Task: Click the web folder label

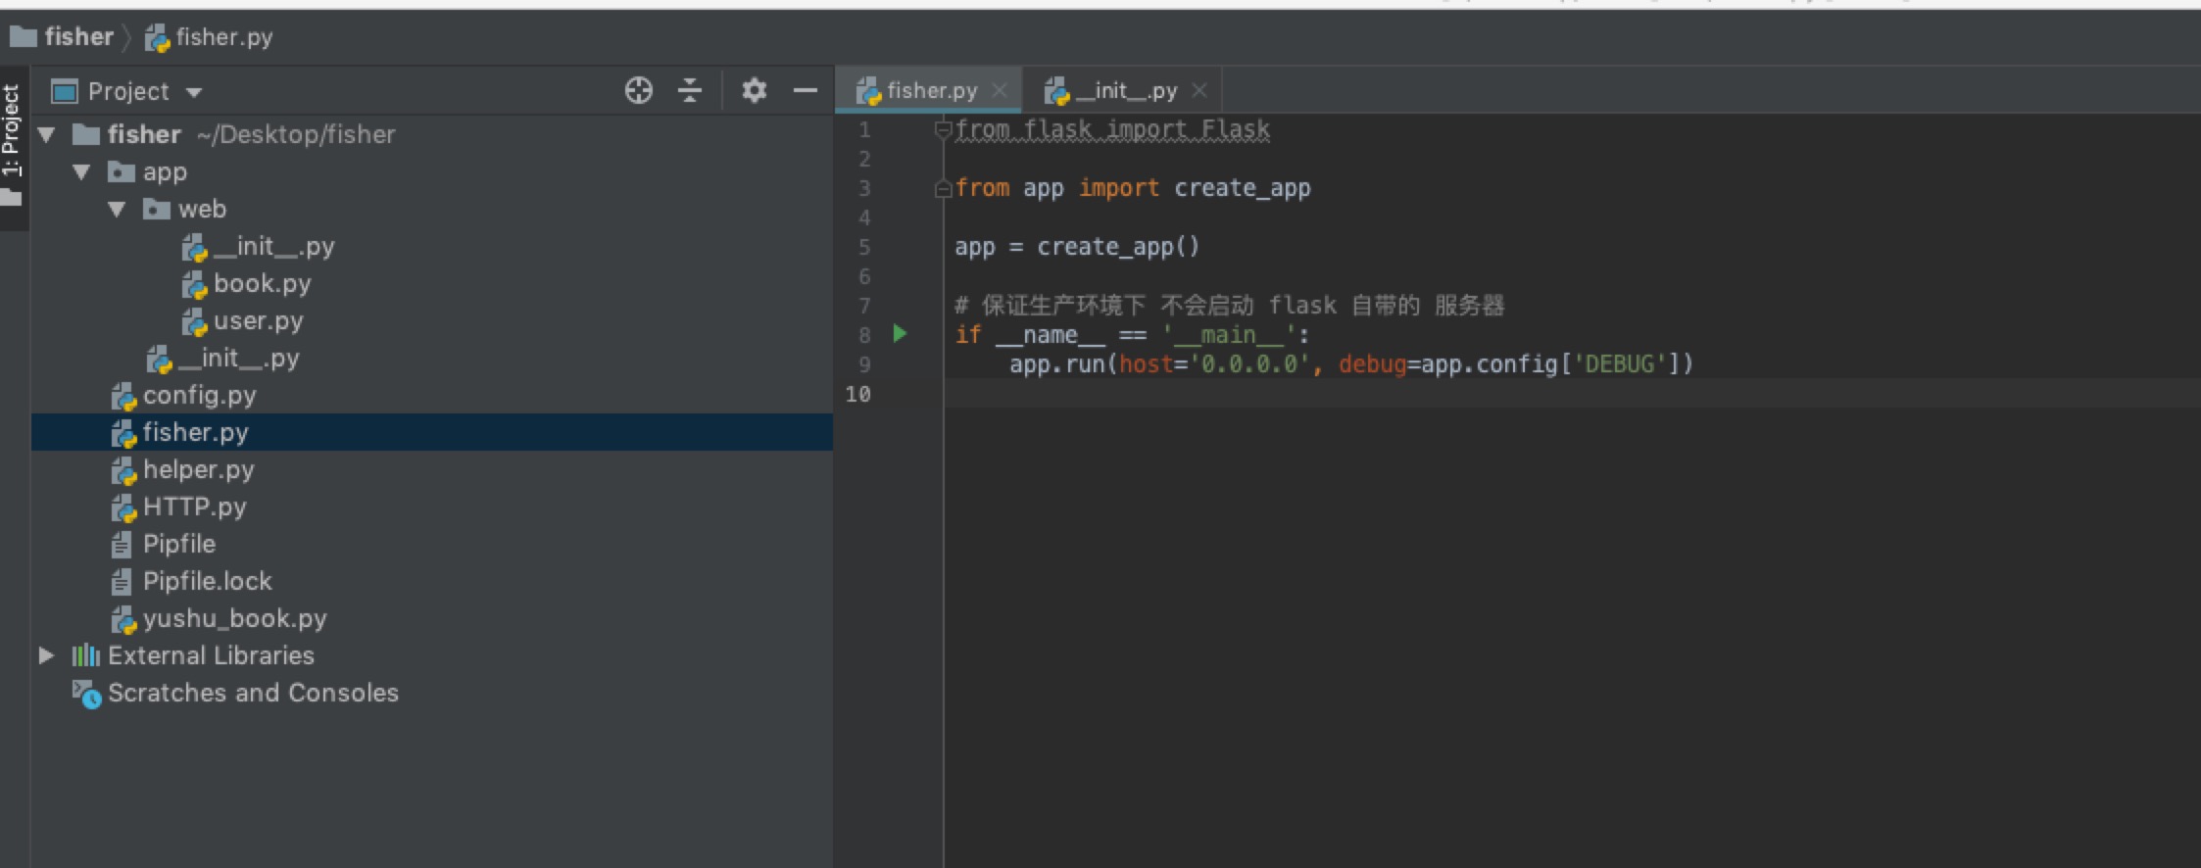Action: click(x=202, y=210)
